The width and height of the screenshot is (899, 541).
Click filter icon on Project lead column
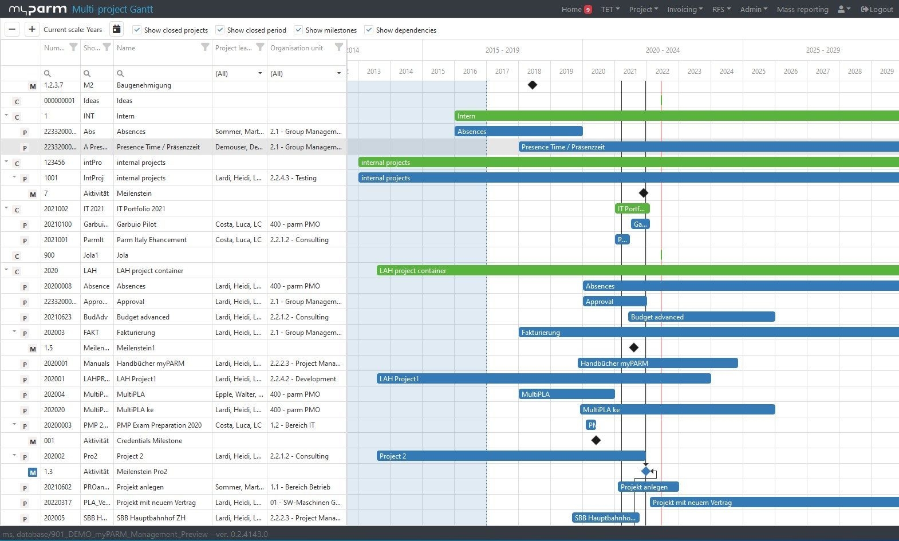[x=260, y=48]
